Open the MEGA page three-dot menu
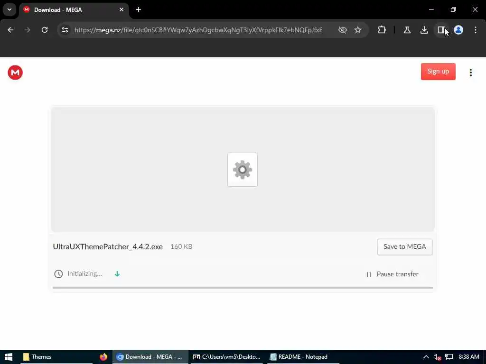 tap(470, 73)
